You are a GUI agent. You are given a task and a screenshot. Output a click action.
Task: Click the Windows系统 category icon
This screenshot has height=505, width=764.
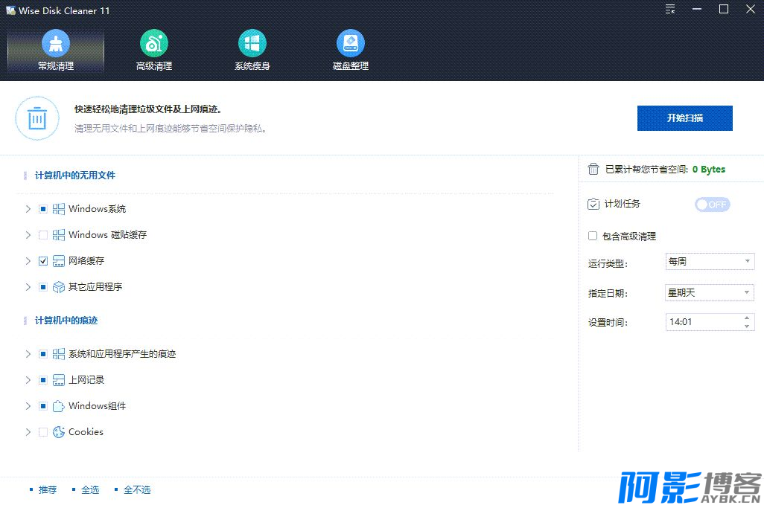click(59, 209)
